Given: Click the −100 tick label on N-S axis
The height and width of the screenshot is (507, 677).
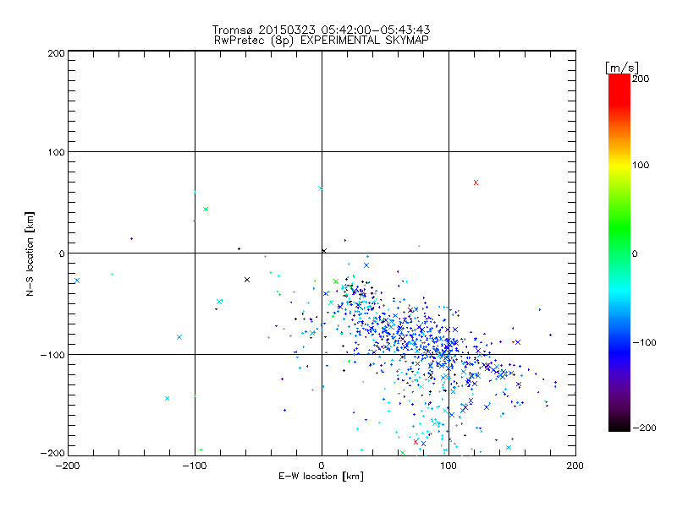Looking at the screenshot, I should coord(52,355).
